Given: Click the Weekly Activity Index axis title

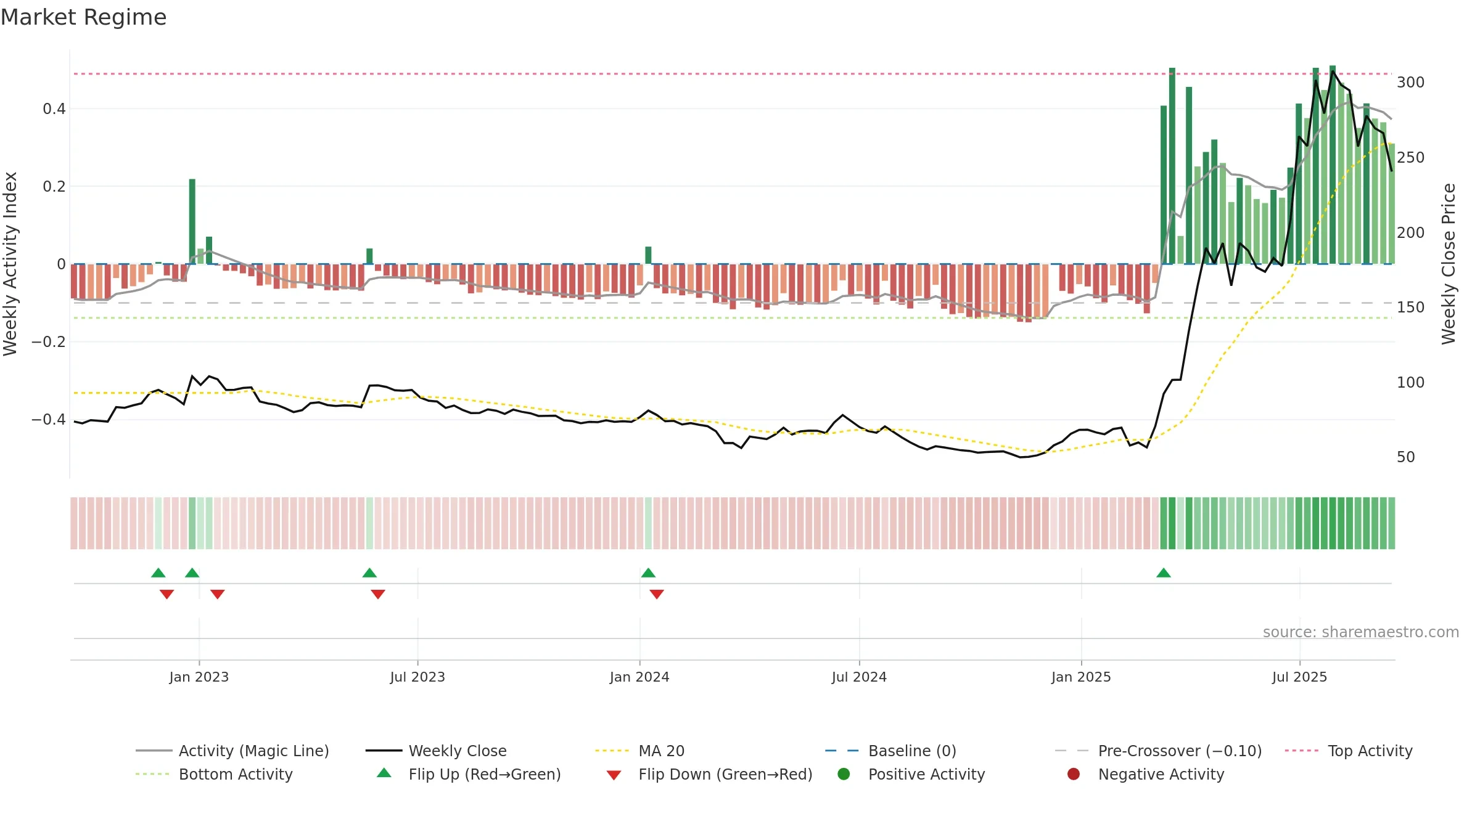Looking at the screenshot, I should (10, 264).
